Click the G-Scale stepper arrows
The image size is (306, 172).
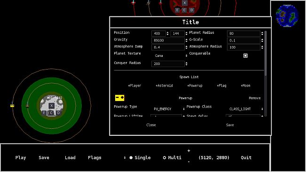pos(262,40)
